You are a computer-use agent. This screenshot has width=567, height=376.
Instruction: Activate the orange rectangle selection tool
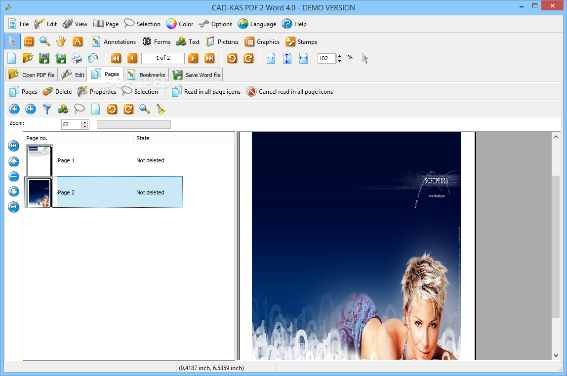point(29,41)
